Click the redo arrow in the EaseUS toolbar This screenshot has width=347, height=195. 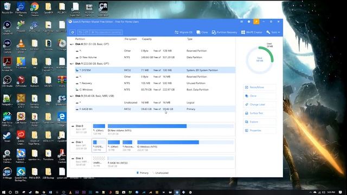87,32
